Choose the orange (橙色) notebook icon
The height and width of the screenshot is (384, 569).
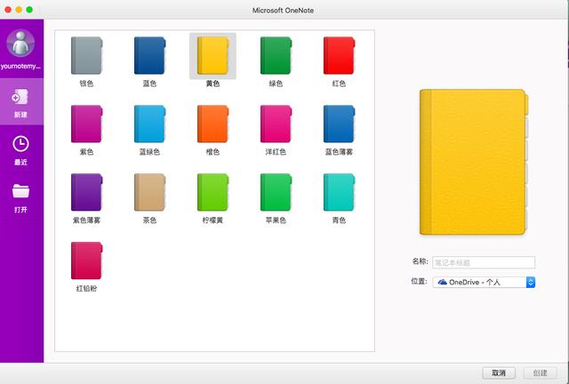(x=212, y=124)
